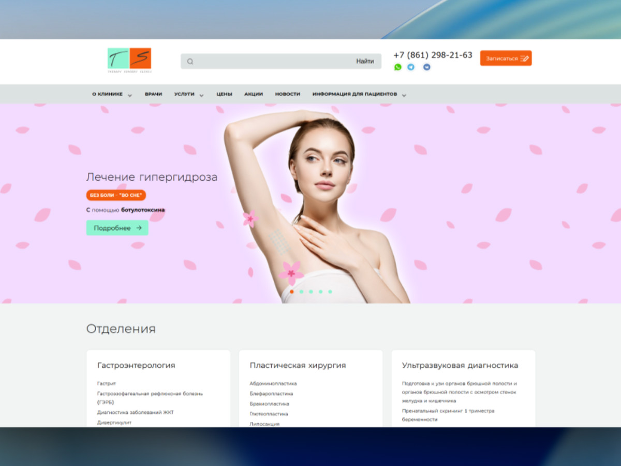621x466 pixels.
Task: Open the Брахиопластика link
Action: [269, 404]
